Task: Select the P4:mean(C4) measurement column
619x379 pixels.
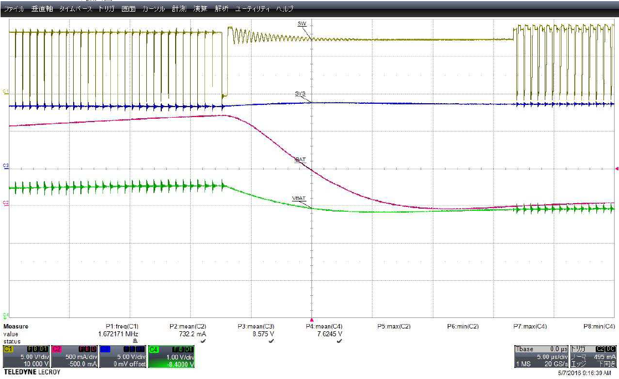Action: point(324,326)
